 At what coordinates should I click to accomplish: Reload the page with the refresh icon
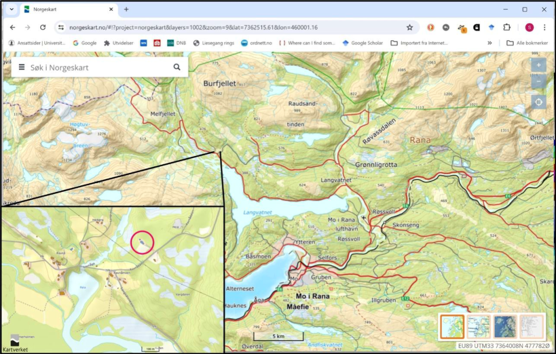[43, 27]
